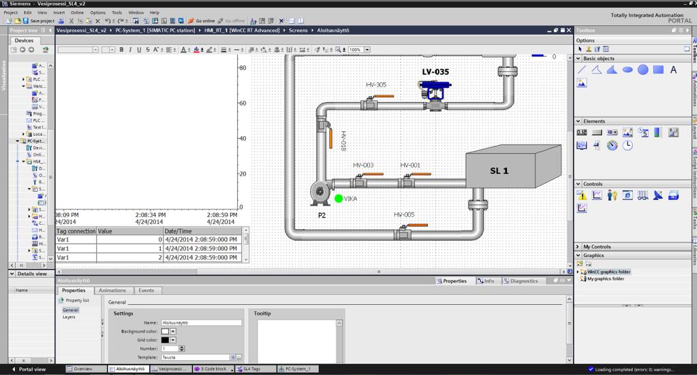Image resolution: width=697 pixels, height=375 pixels.
Task: Select the HTML browser control
Action: 628,195
